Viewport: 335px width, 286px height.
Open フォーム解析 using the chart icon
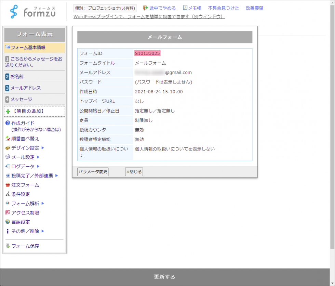pyautogui.click(x=8, y=203)
